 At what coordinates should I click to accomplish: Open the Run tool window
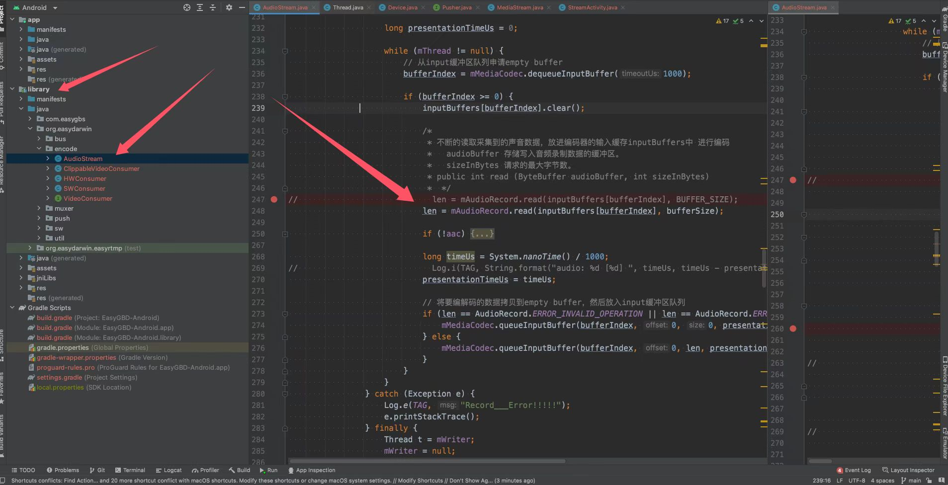(268, 470)
